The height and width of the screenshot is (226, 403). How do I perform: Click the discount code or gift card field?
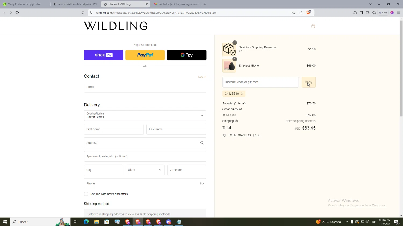click(261, 82)
